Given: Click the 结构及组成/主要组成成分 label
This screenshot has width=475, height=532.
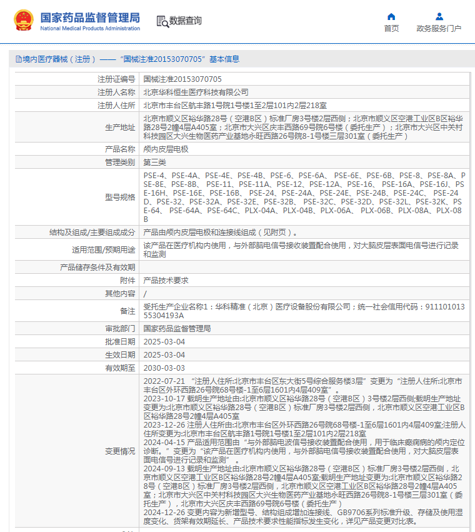Looking at the screenshot, I should [x=92, y=233].
